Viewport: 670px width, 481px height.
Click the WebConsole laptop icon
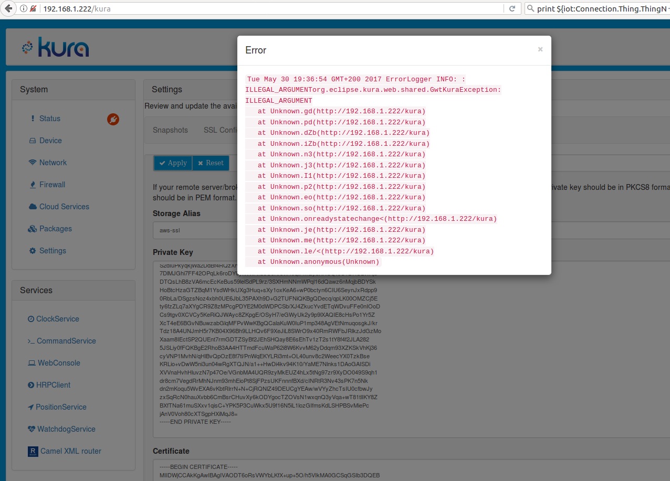point(32,363)
